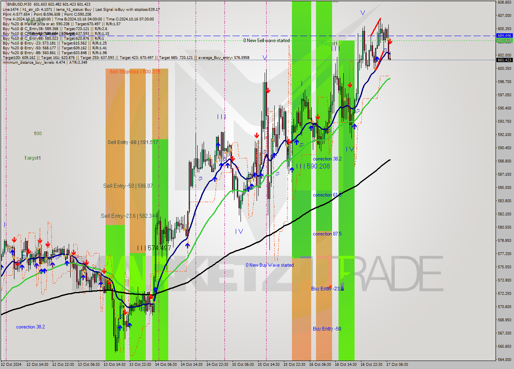Select the 'Buy %10 @ Entry -23: 573.181' line
The width and height of the screenshot is (514, 369).
pyautogui.click(x=55, y=43)
